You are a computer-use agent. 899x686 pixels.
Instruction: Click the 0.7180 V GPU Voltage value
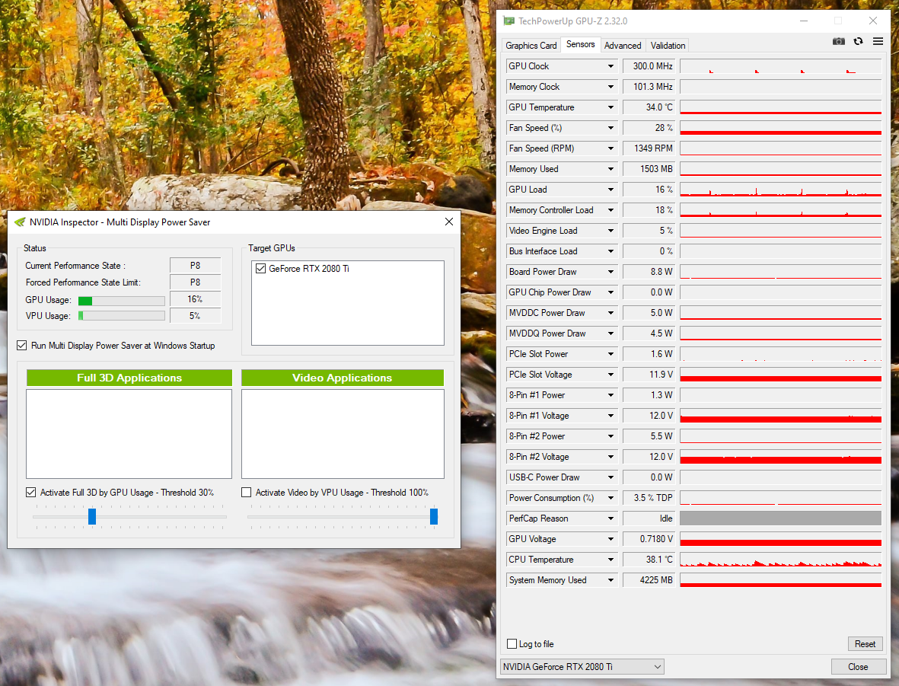pyautogui.click(x=649, y=538)
